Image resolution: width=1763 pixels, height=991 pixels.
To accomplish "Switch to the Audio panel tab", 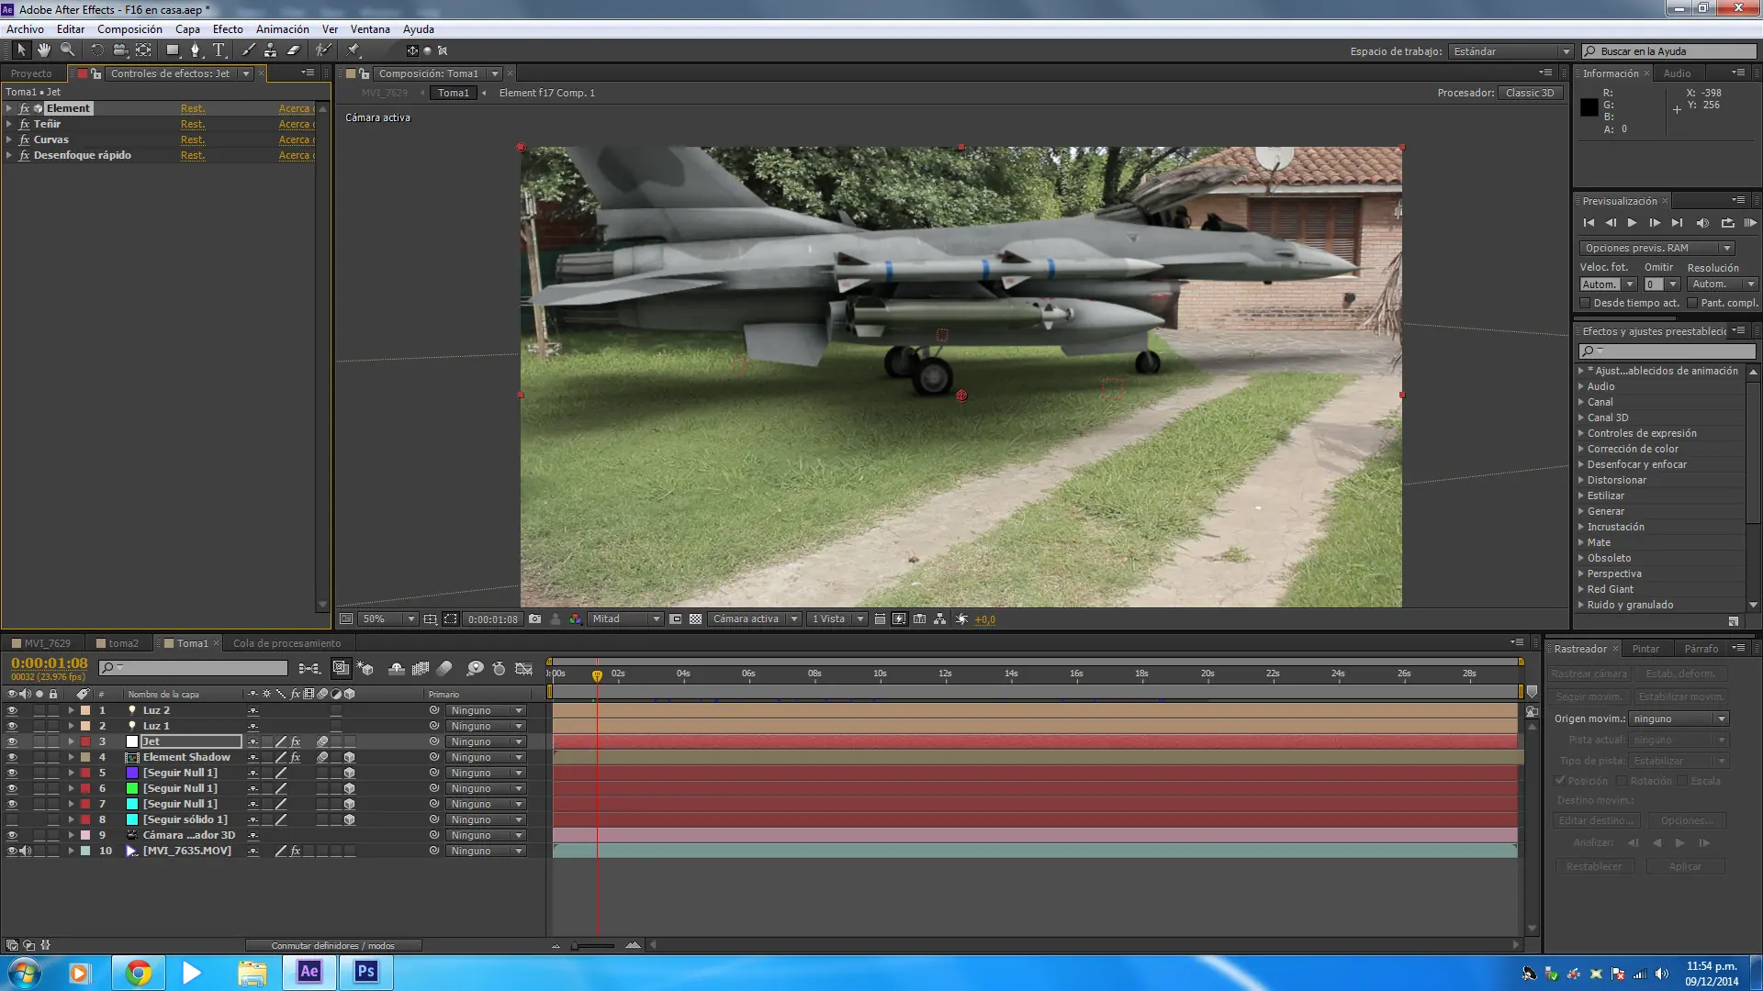I will pyautogui.click(x=1677, y=73).
